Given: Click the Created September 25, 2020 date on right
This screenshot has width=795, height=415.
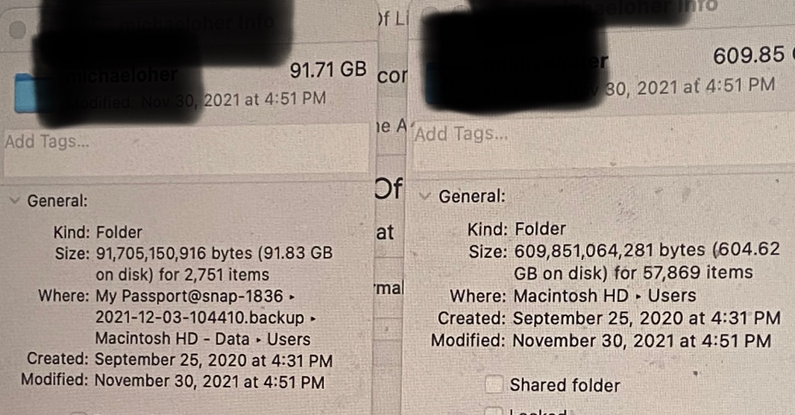Looking at the screenshot, I should 647,317.
